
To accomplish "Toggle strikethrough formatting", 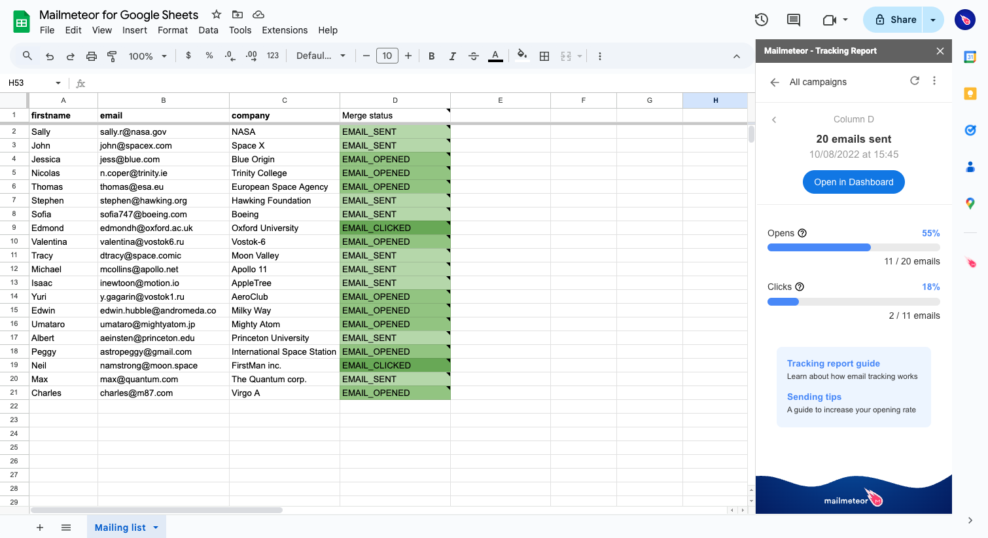I will pos(473,56).
